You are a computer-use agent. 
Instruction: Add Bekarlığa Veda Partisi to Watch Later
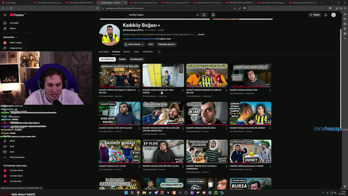(181, 67)
